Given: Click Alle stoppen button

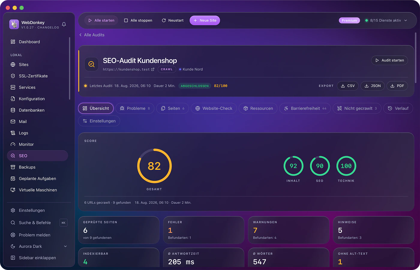Looking at the screenshot, I should [138, 20].
